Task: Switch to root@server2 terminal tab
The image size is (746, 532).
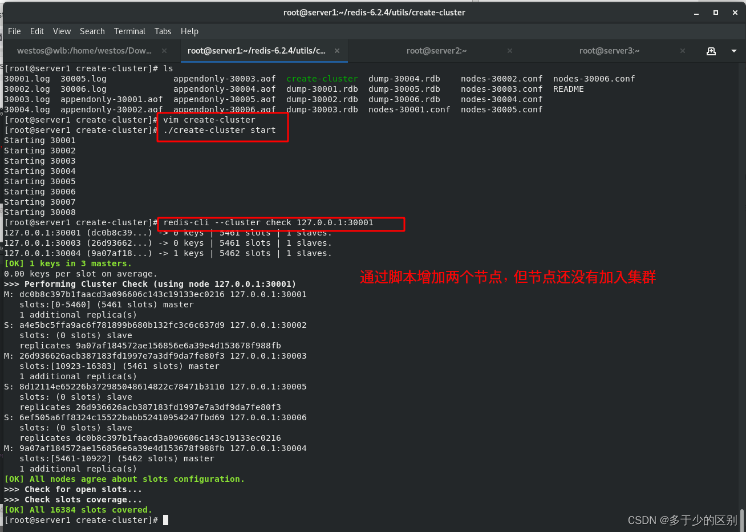Action: [x=436, y=51]
